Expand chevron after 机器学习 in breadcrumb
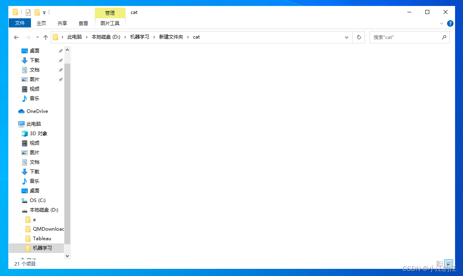This screenshot has height=276, width=463. (154, 37)
